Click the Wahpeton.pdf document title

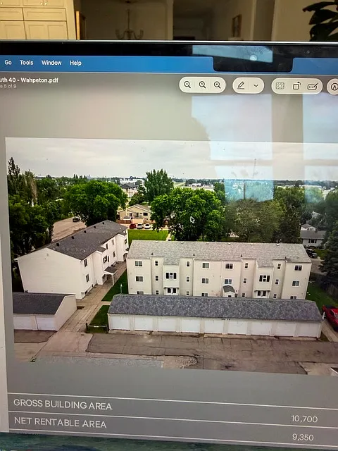[29, 80]
